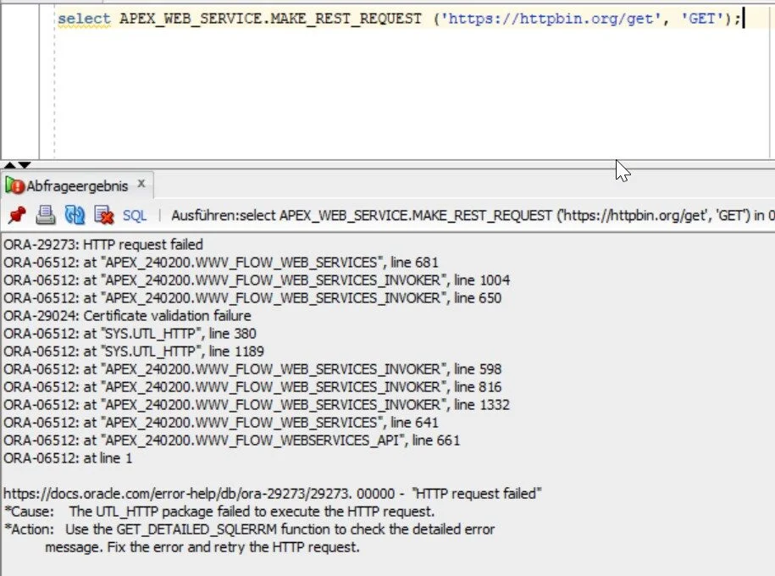
Task: Click the SYS.UTL_HTTP line 380 row
Action: [130, 333]
